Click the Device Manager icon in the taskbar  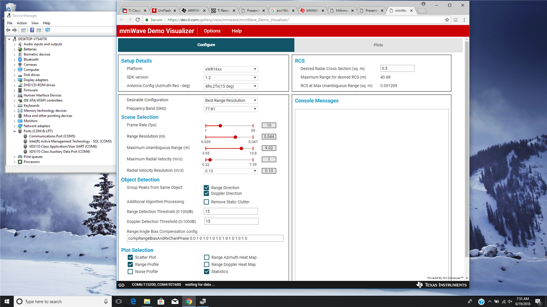pyautogui.click(x=203, y=301)
